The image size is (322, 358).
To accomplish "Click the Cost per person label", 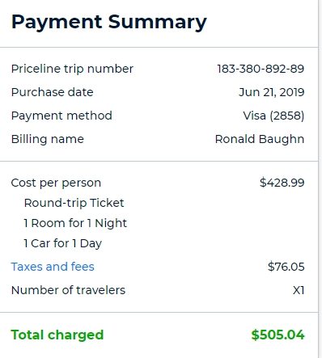I will pos(56,183).
